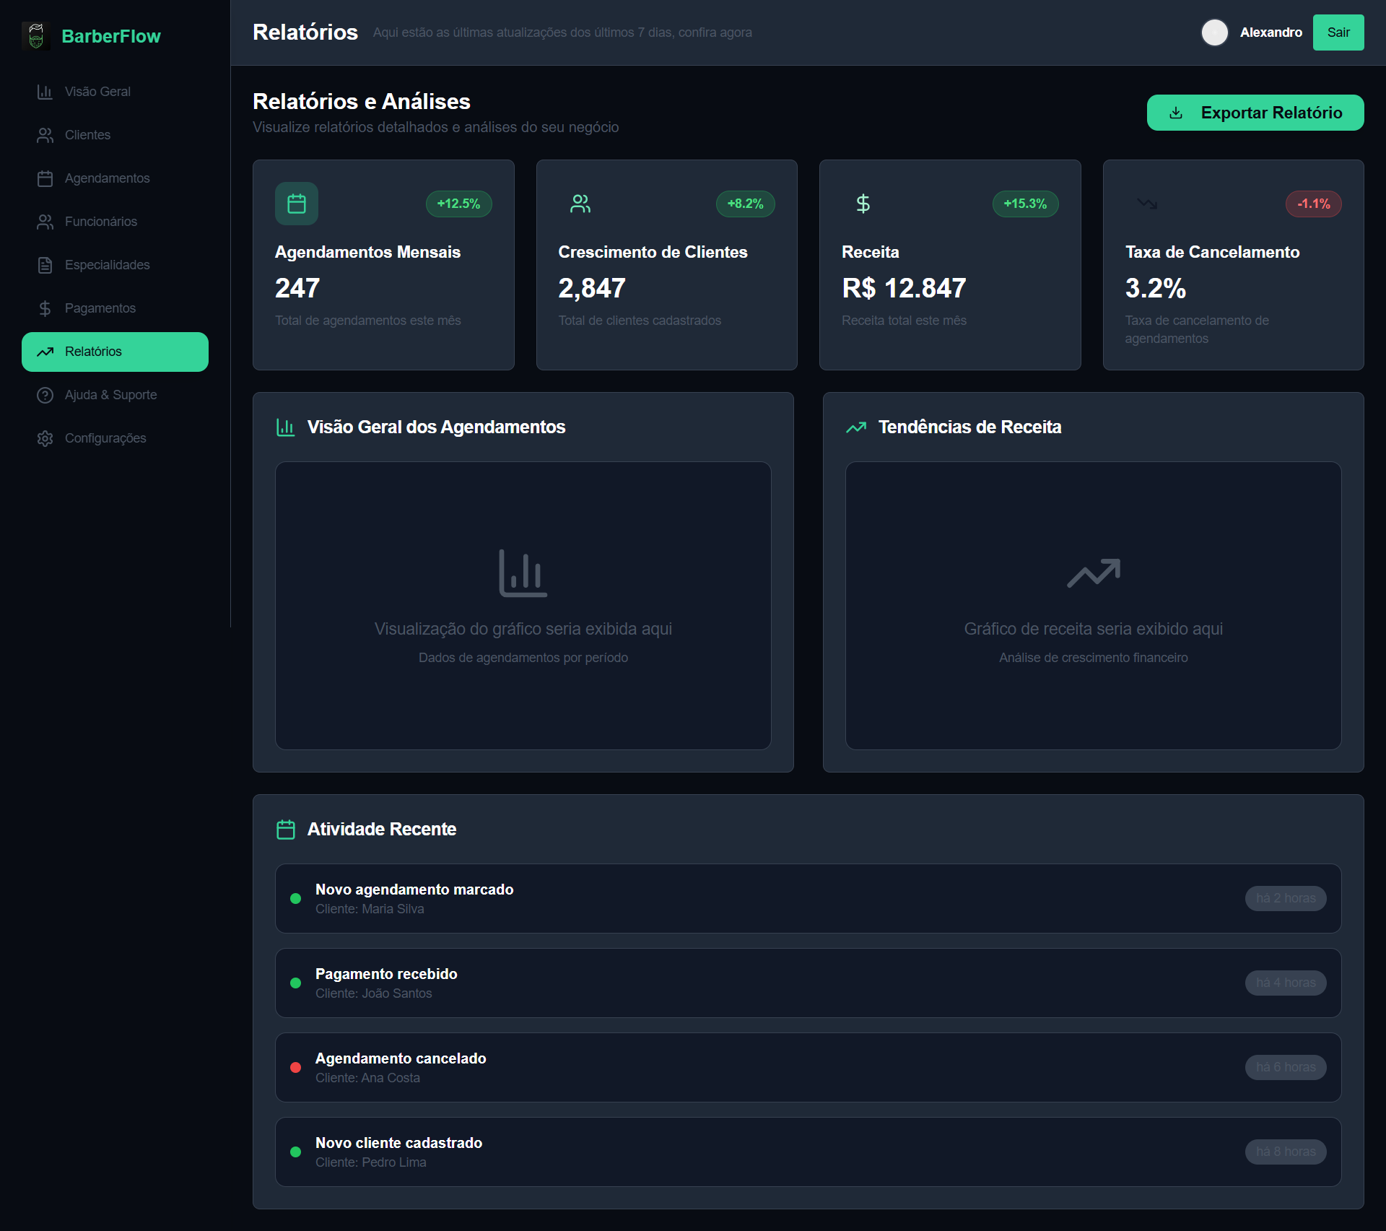Click the Clientes people icon
Screen dimensions: 1386x1231
click(45, 135)
